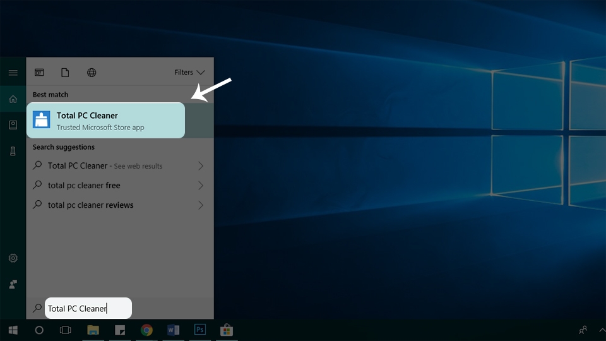The width and height of the screenshot is (606, 341).
Task: Open Microsoft Store from taskbar
Action: 227,330
